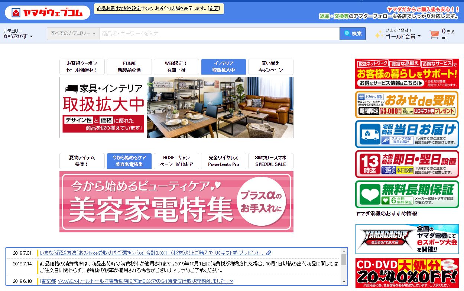The height and width of the screenshot is (291, 464).
Task: Expand the 2019.6.18 宅配BOX news entry
Action: pyautogui.click(x=232, y=281)
